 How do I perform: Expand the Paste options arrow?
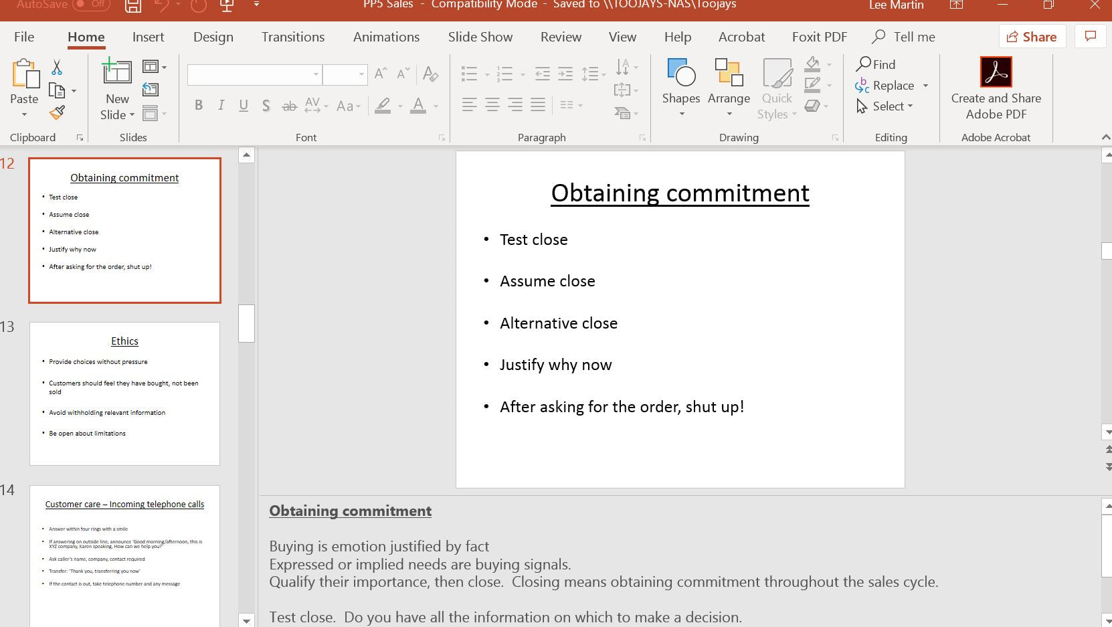24,115
